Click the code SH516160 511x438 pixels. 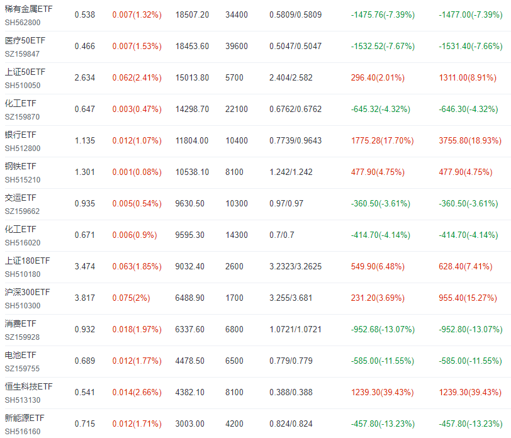click(x=23, y=432)
